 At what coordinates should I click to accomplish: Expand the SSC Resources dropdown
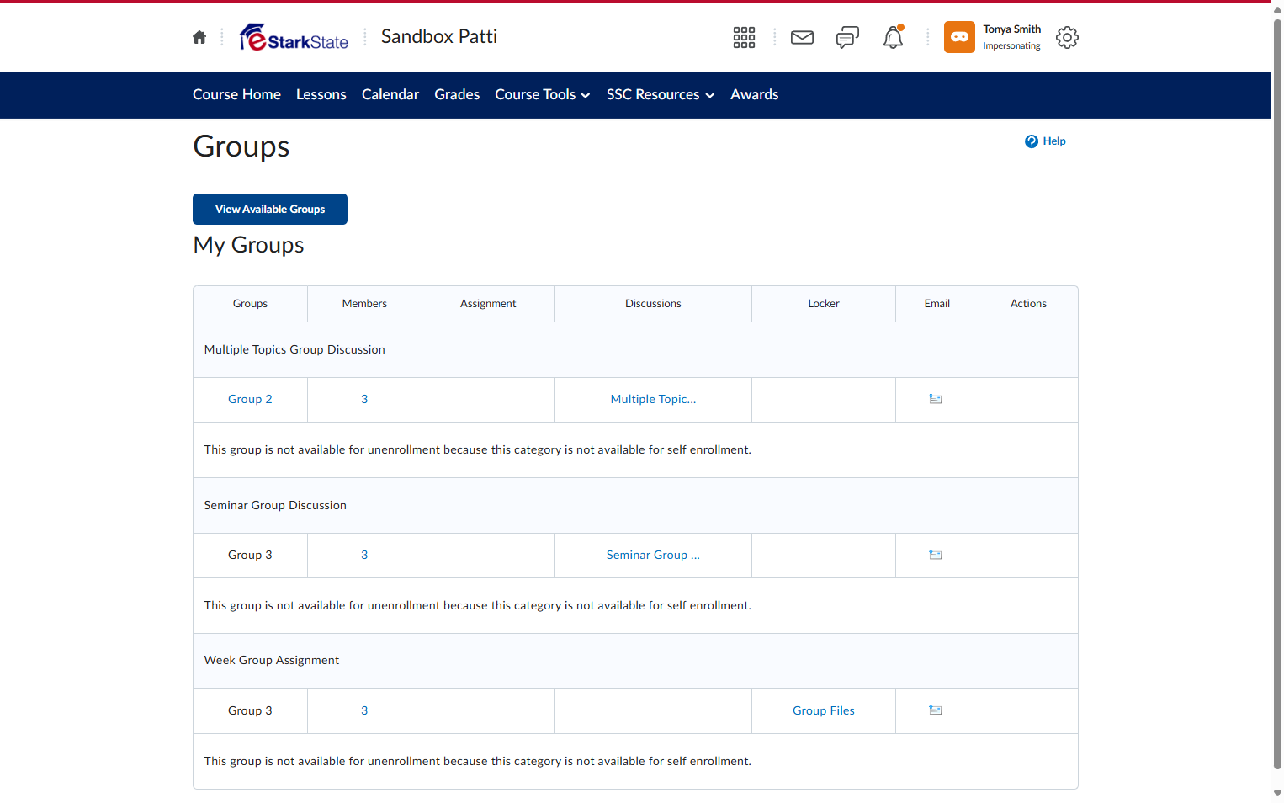[x=661, y=95]
